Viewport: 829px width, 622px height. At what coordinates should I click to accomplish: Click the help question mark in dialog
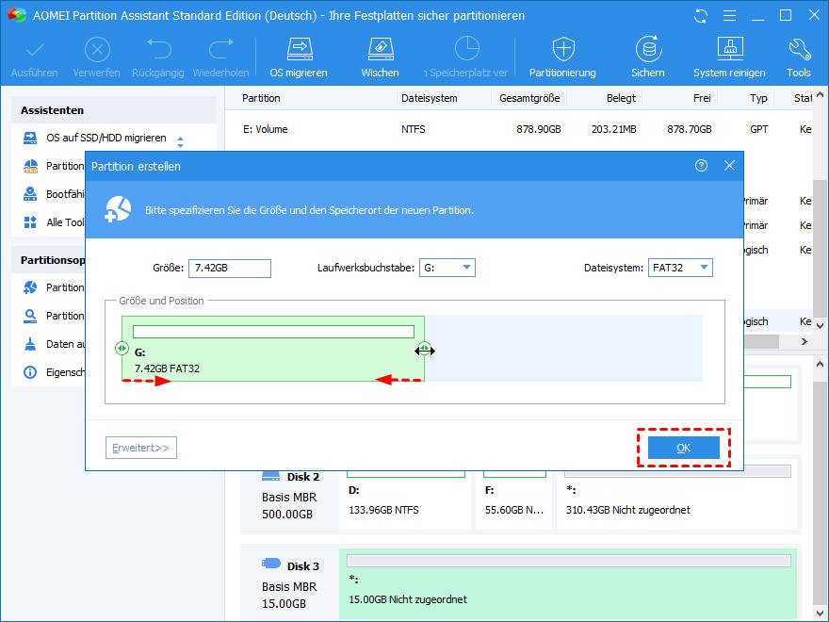pos(701,166)
